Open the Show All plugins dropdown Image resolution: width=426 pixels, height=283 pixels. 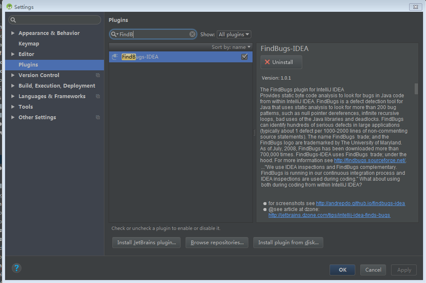click(234, 34)
